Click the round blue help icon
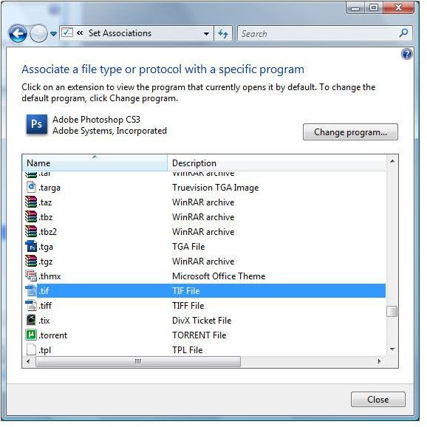This screenshot has width=427, height=427. [x=406, y=54]
